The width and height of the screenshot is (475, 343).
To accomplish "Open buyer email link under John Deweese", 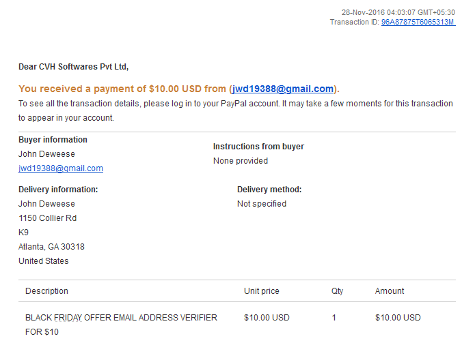I will (x=61, y=168).
